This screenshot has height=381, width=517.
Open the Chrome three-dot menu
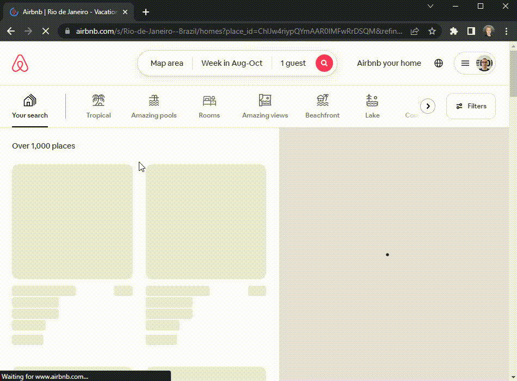[x=506, y=31]
